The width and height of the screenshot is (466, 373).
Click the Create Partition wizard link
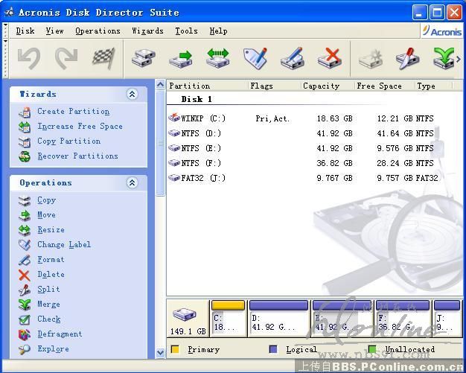click(73, 112)
